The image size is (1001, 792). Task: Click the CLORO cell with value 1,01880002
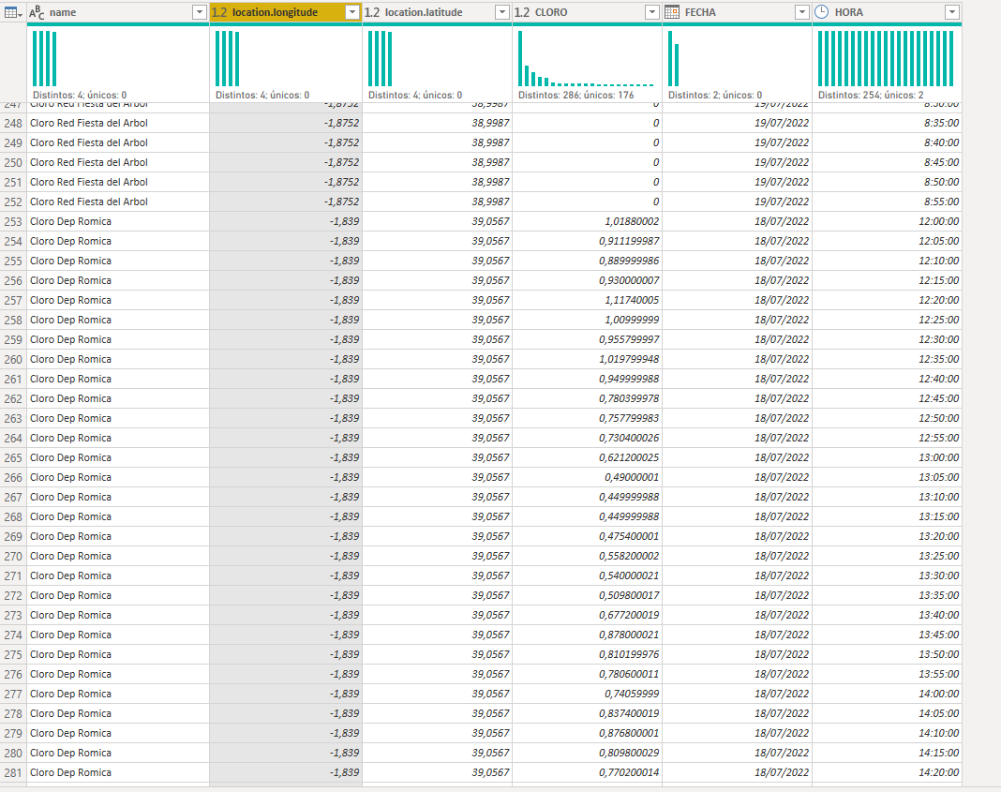pos(588,221)
